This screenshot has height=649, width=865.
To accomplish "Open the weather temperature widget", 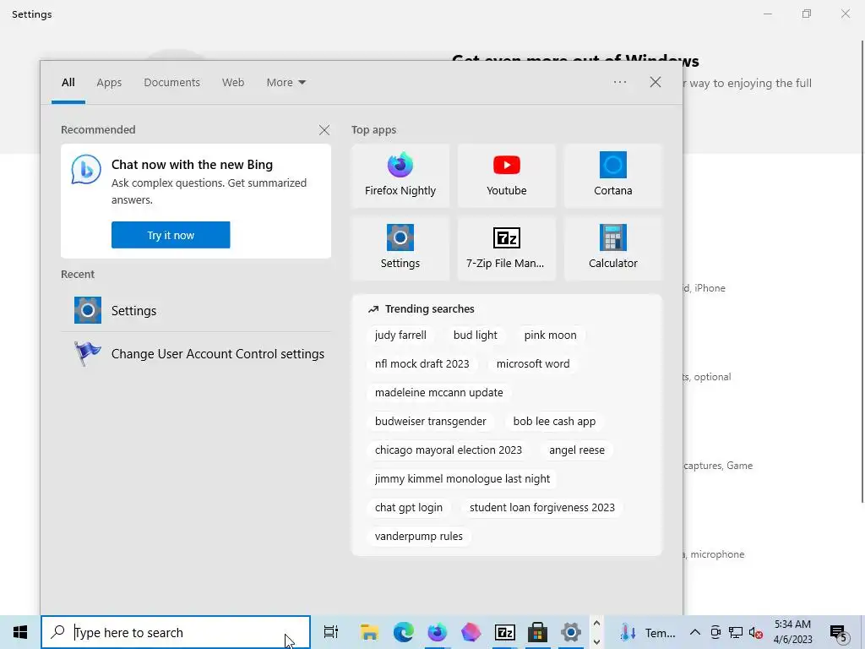I will (648, 632).
